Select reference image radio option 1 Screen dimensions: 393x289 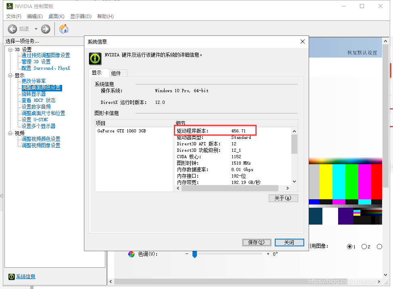point(350,247)
